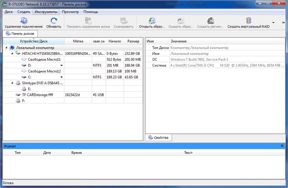Viewport: 288px width, 188px height.
Task: Expand the toolbar overflow arrow
Action: (274, 22)
